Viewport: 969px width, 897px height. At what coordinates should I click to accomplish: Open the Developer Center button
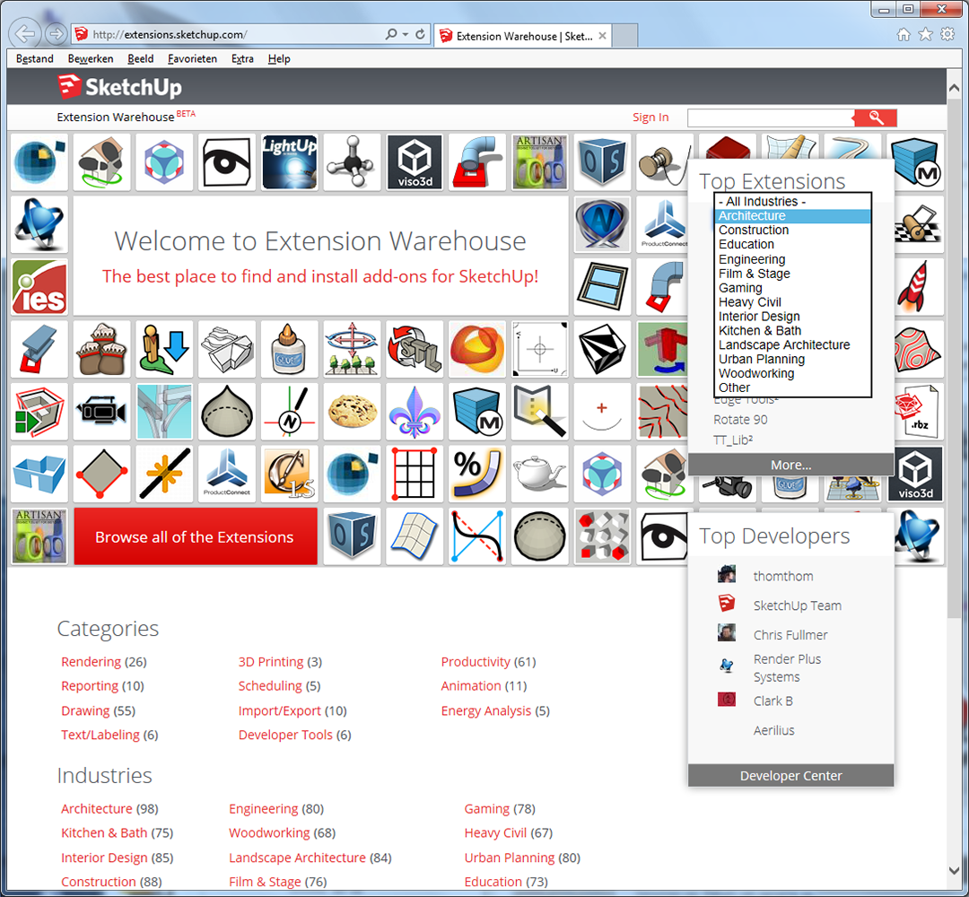(791, 775)
